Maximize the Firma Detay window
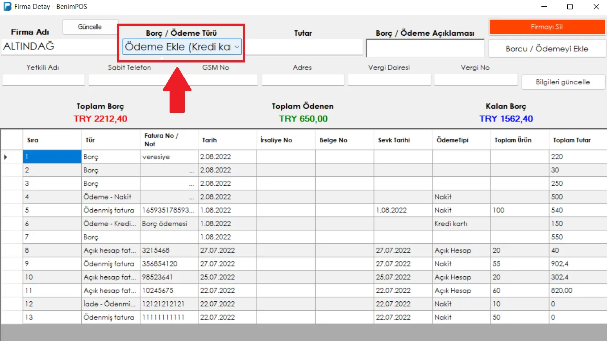607x341 pixels. pos(570,7)
